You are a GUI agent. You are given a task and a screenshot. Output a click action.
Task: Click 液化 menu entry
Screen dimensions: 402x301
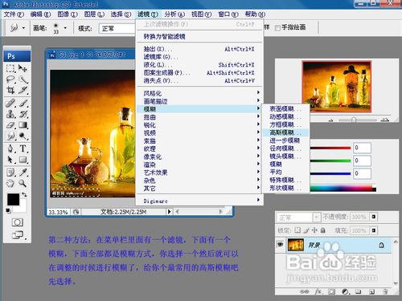click(x=199, y=65)
